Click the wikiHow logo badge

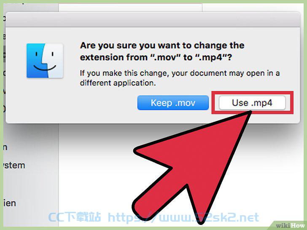290,225
